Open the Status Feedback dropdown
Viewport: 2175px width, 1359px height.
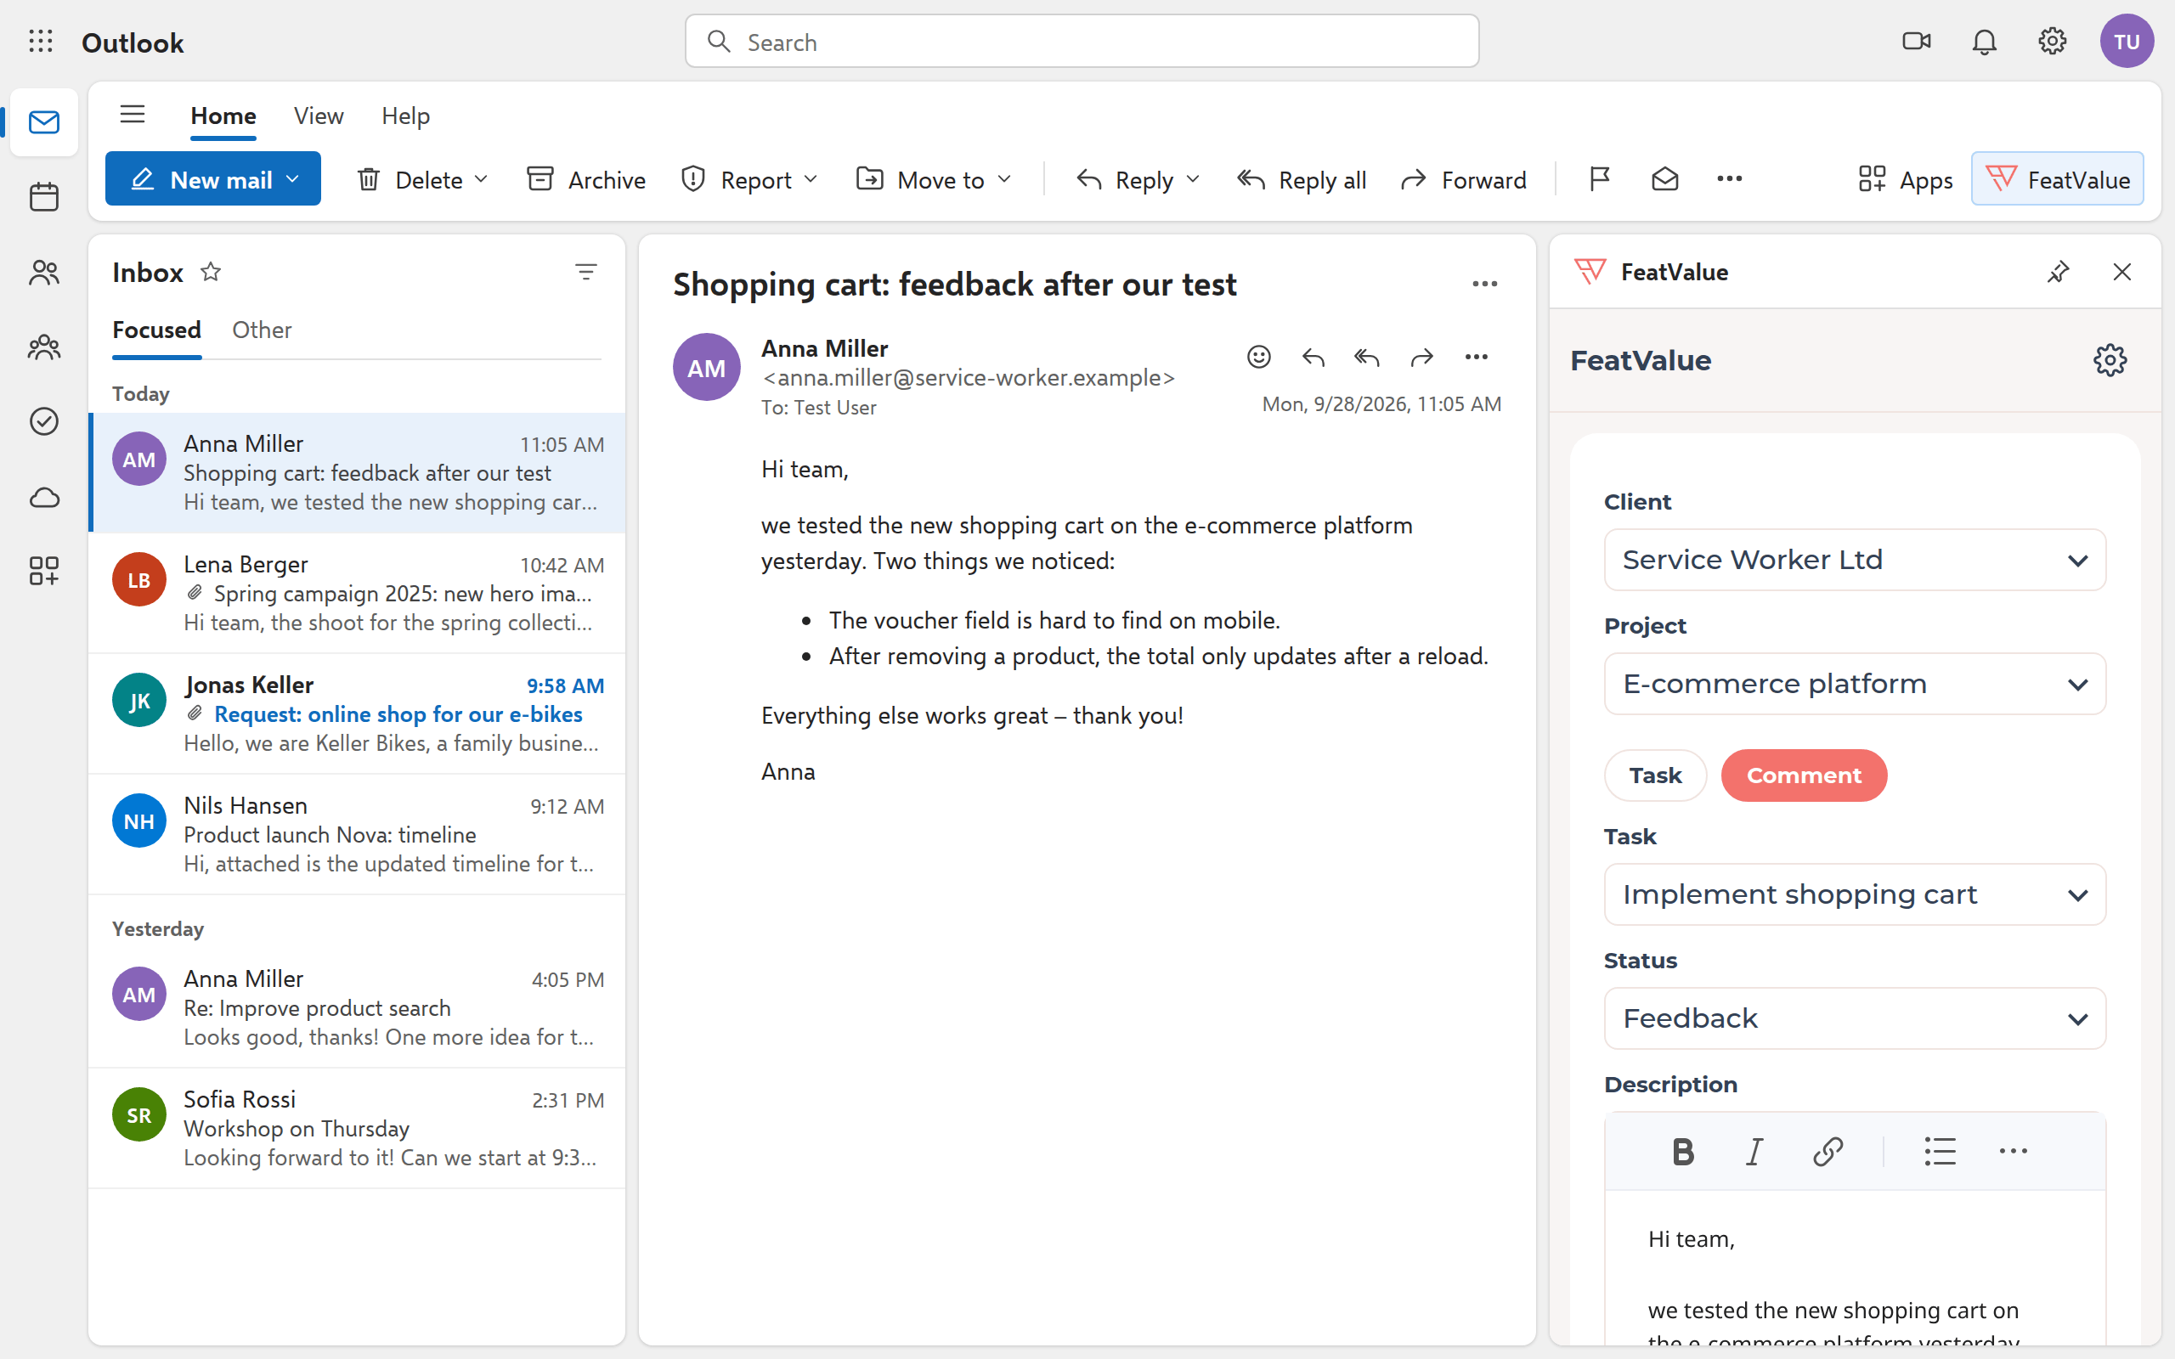(x=1855, y=1018)
